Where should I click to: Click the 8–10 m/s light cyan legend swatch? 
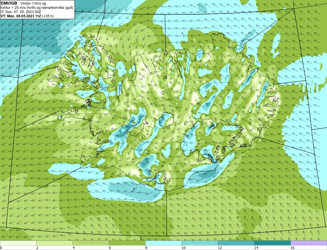tap(163, 243)
